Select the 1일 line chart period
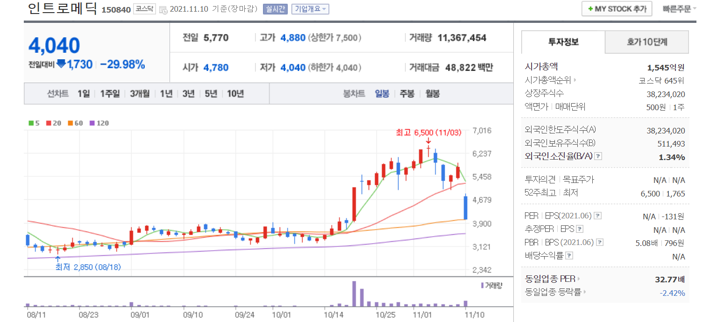 click(x=84, y=94)
